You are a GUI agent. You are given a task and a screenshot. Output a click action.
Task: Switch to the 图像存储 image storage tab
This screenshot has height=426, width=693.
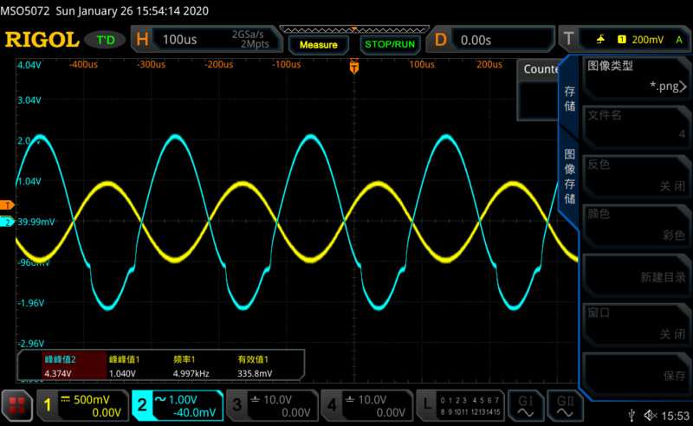pos(569,177)
